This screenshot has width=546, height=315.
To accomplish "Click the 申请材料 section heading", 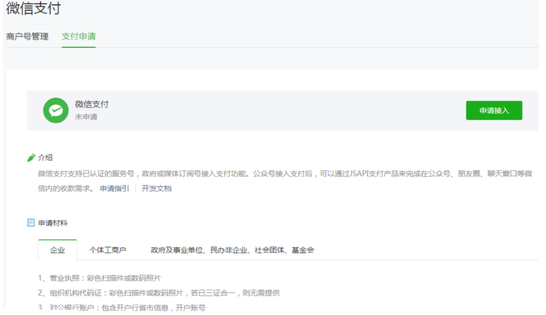I will [x=53, y=223].
